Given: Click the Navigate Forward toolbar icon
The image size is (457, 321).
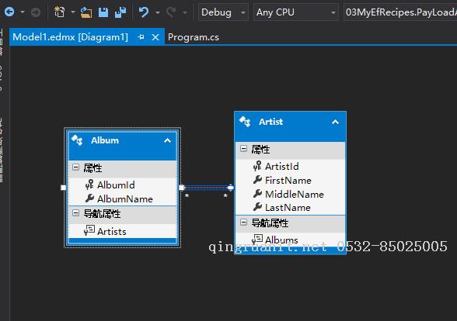Looking at the screenshot, I should (x=36, y=12).
